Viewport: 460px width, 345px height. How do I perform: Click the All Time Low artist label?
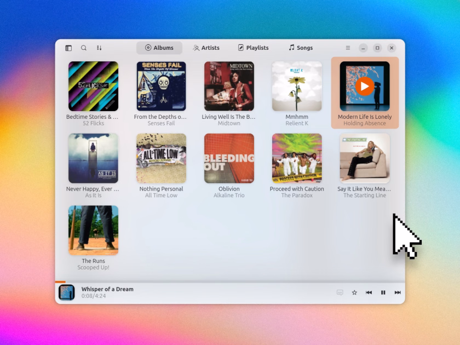pyautogui.click(x=161, y=196)
